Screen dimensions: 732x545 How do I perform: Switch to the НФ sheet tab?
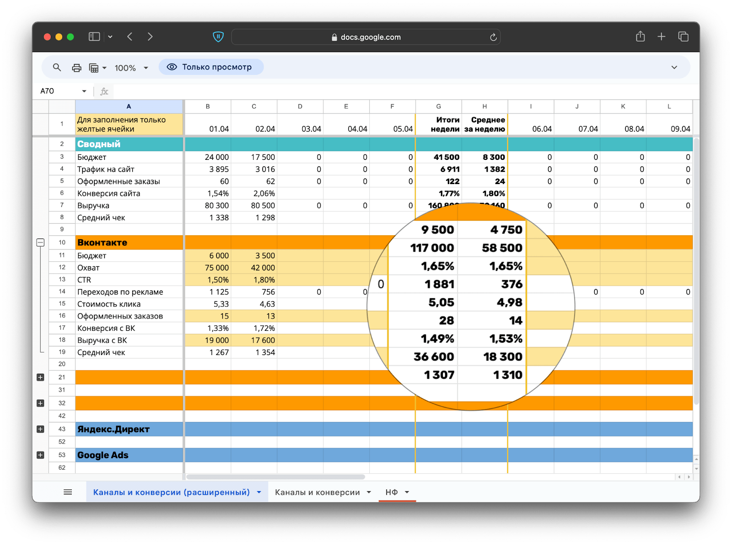coord(391,492)
